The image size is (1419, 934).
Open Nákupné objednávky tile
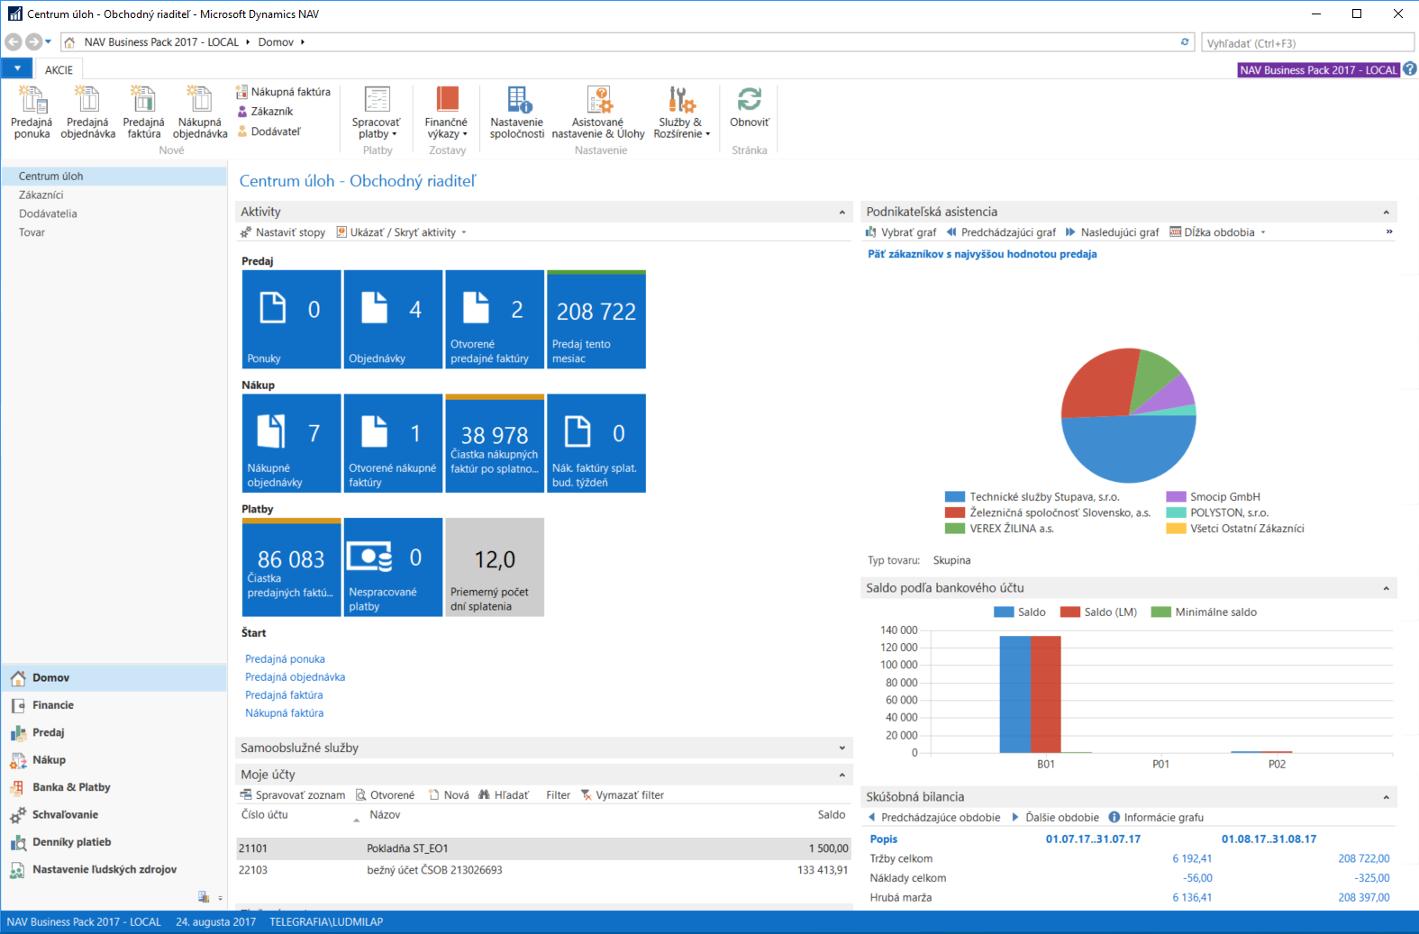tap(291, 443)
